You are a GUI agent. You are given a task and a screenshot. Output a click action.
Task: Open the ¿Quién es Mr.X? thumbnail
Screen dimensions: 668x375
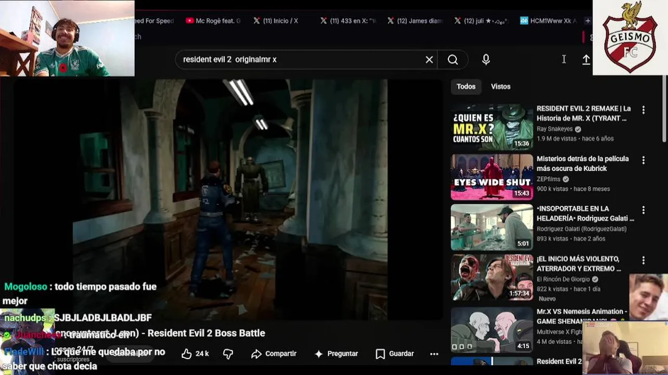(x=492, y=127)
